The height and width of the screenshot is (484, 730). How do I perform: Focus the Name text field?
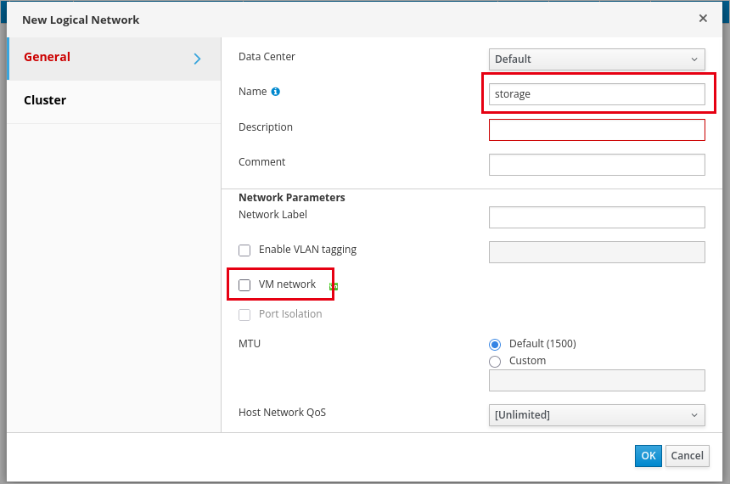pos(597,94)
